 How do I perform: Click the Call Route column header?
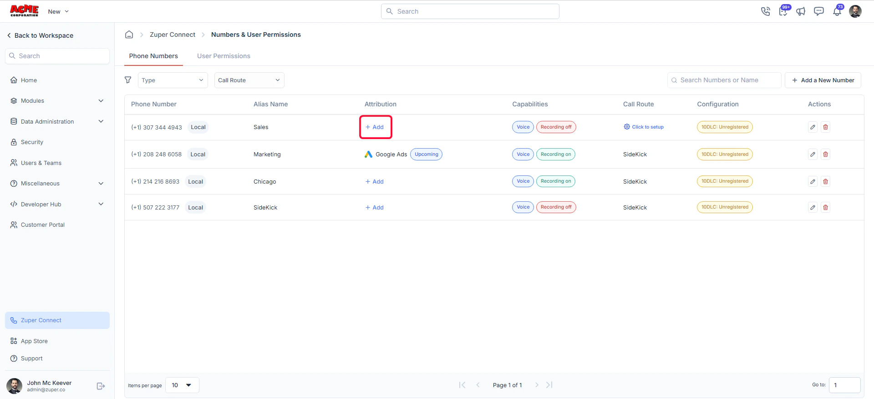pos(638,104)
